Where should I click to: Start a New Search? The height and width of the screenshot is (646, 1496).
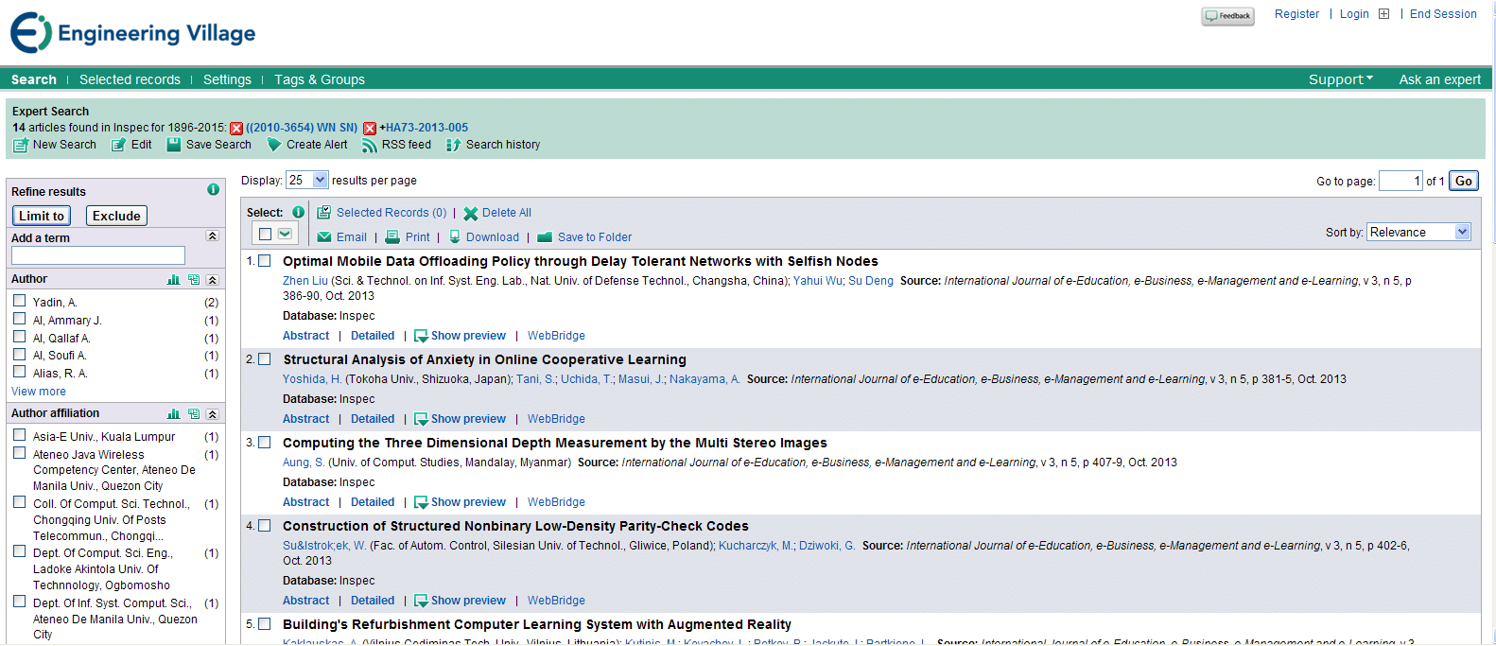click(x=55, y=145)
